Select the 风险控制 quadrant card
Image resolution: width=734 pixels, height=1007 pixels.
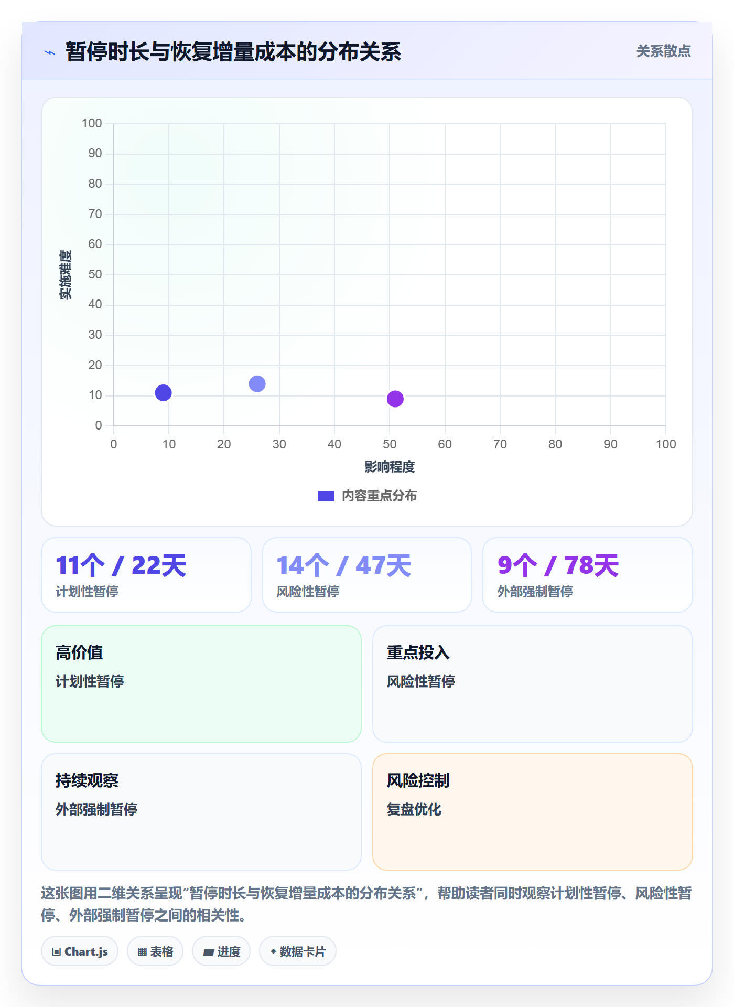533,812
